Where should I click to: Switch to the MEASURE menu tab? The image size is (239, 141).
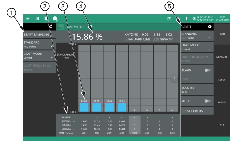pyautogui.click(x=222, y=57)
